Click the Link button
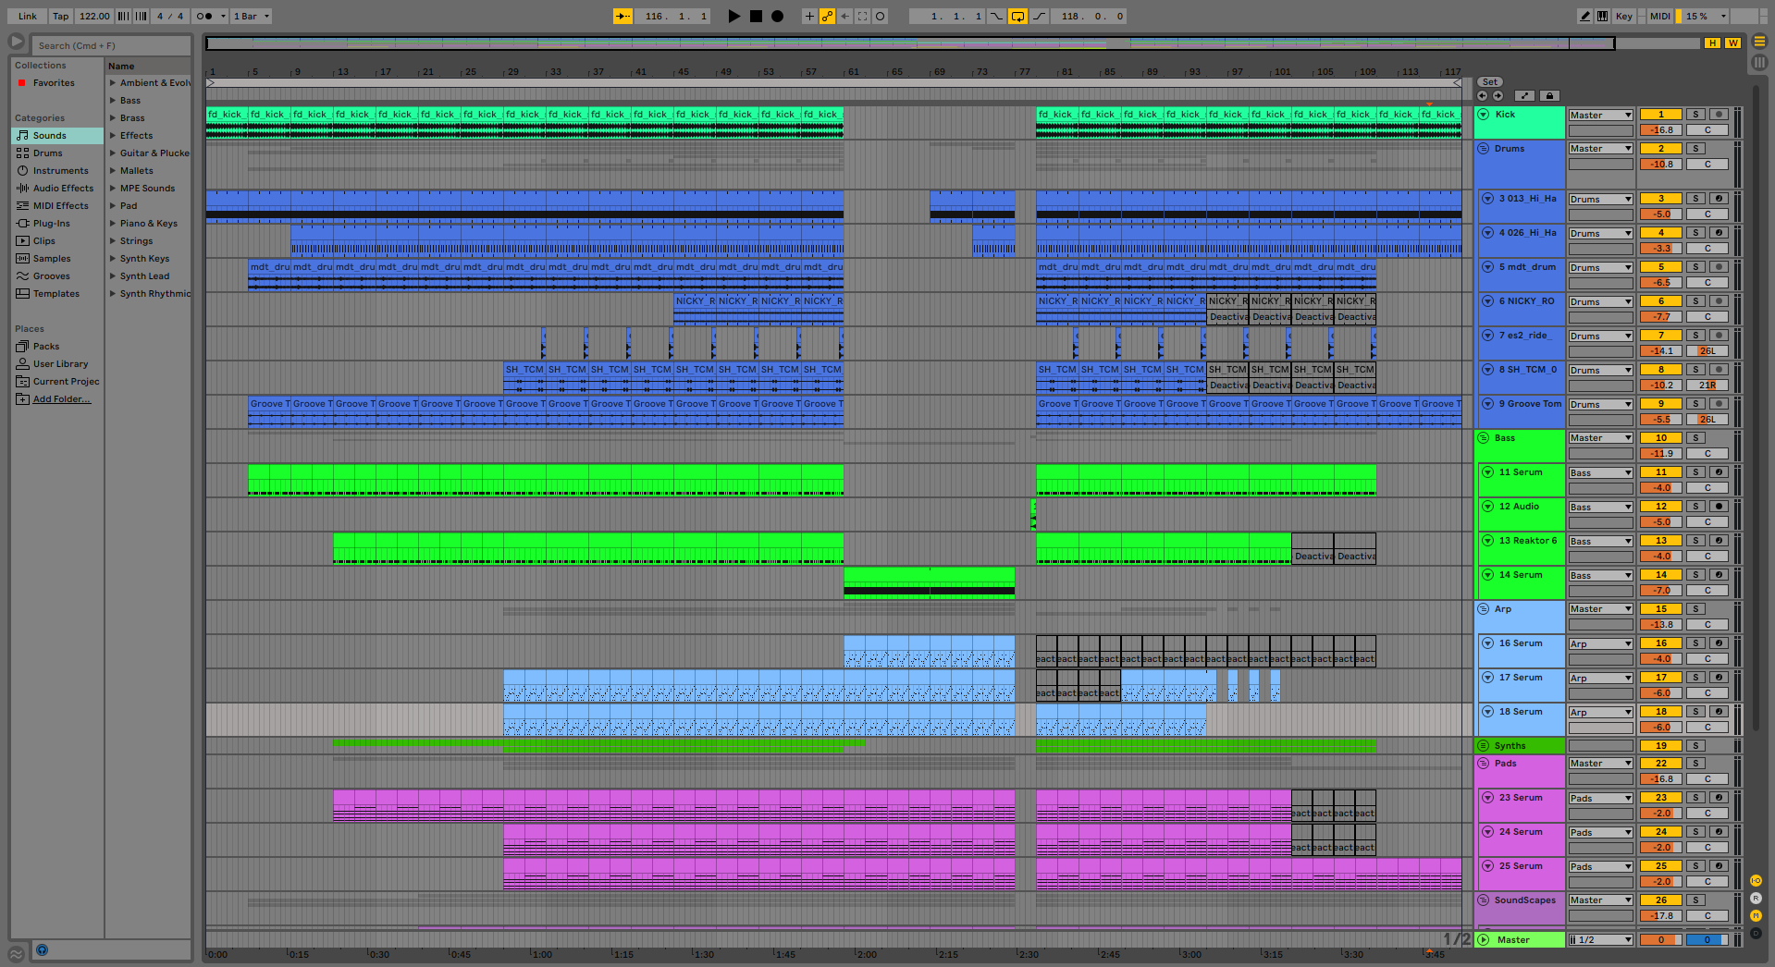Image resolution: width=1775 pixels, height=967 pixels. tap(28, 16)
